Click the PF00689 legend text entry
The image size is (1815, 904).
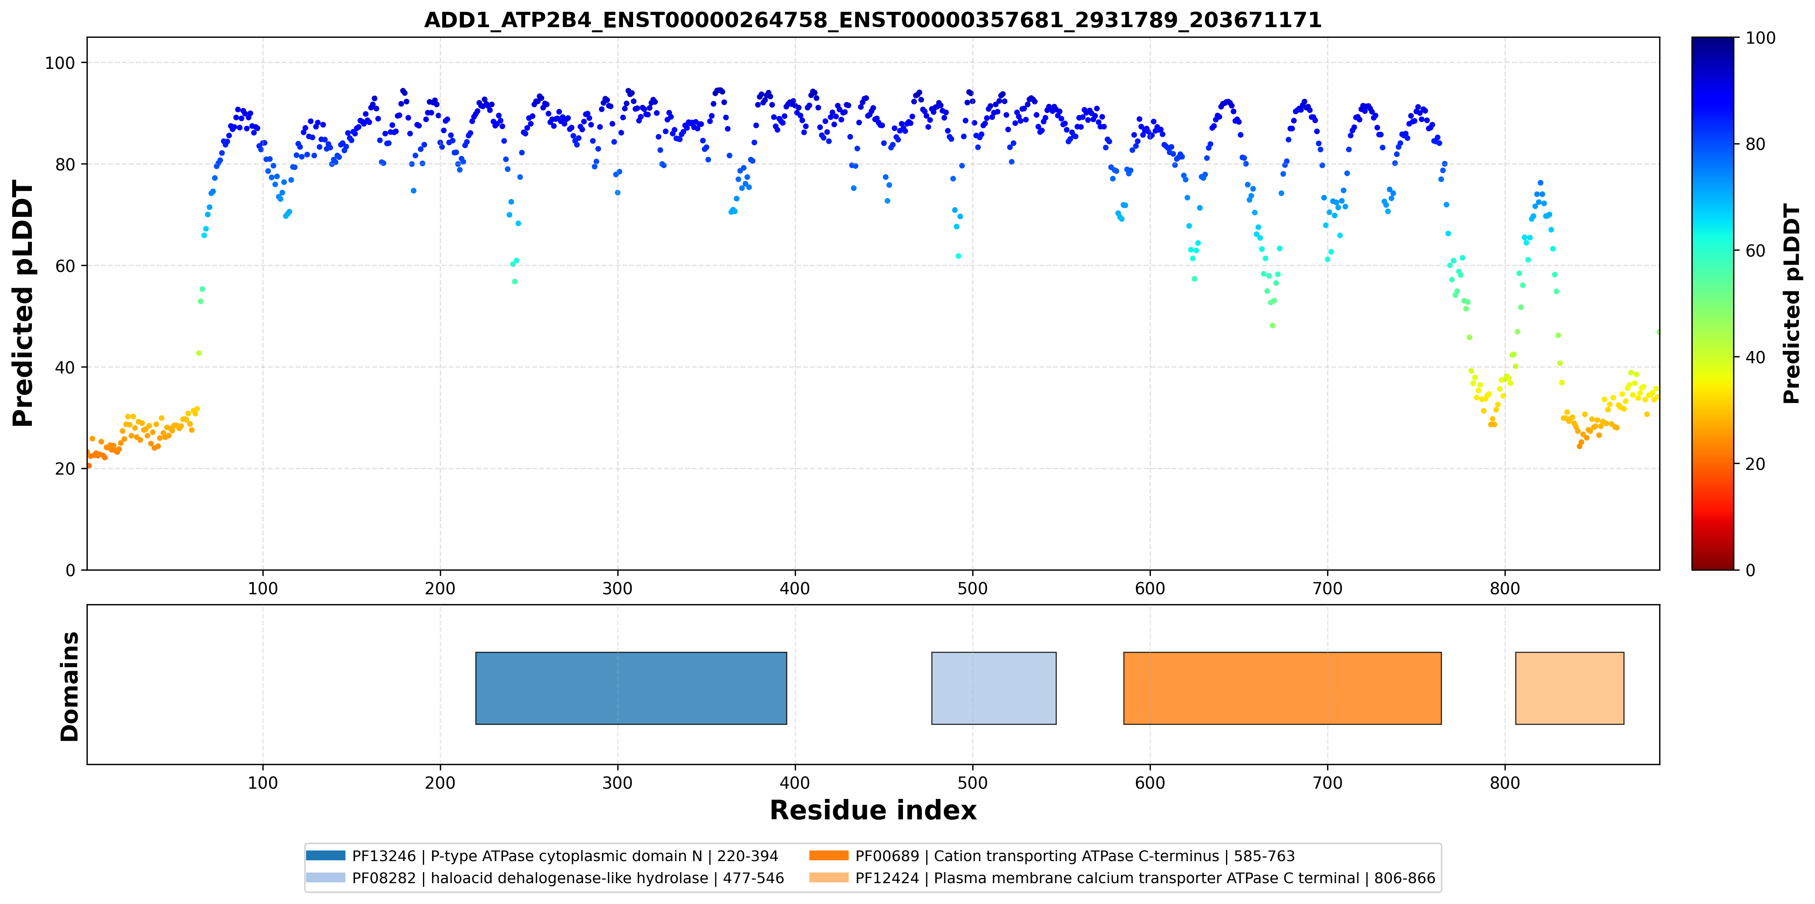[1075, 856]
